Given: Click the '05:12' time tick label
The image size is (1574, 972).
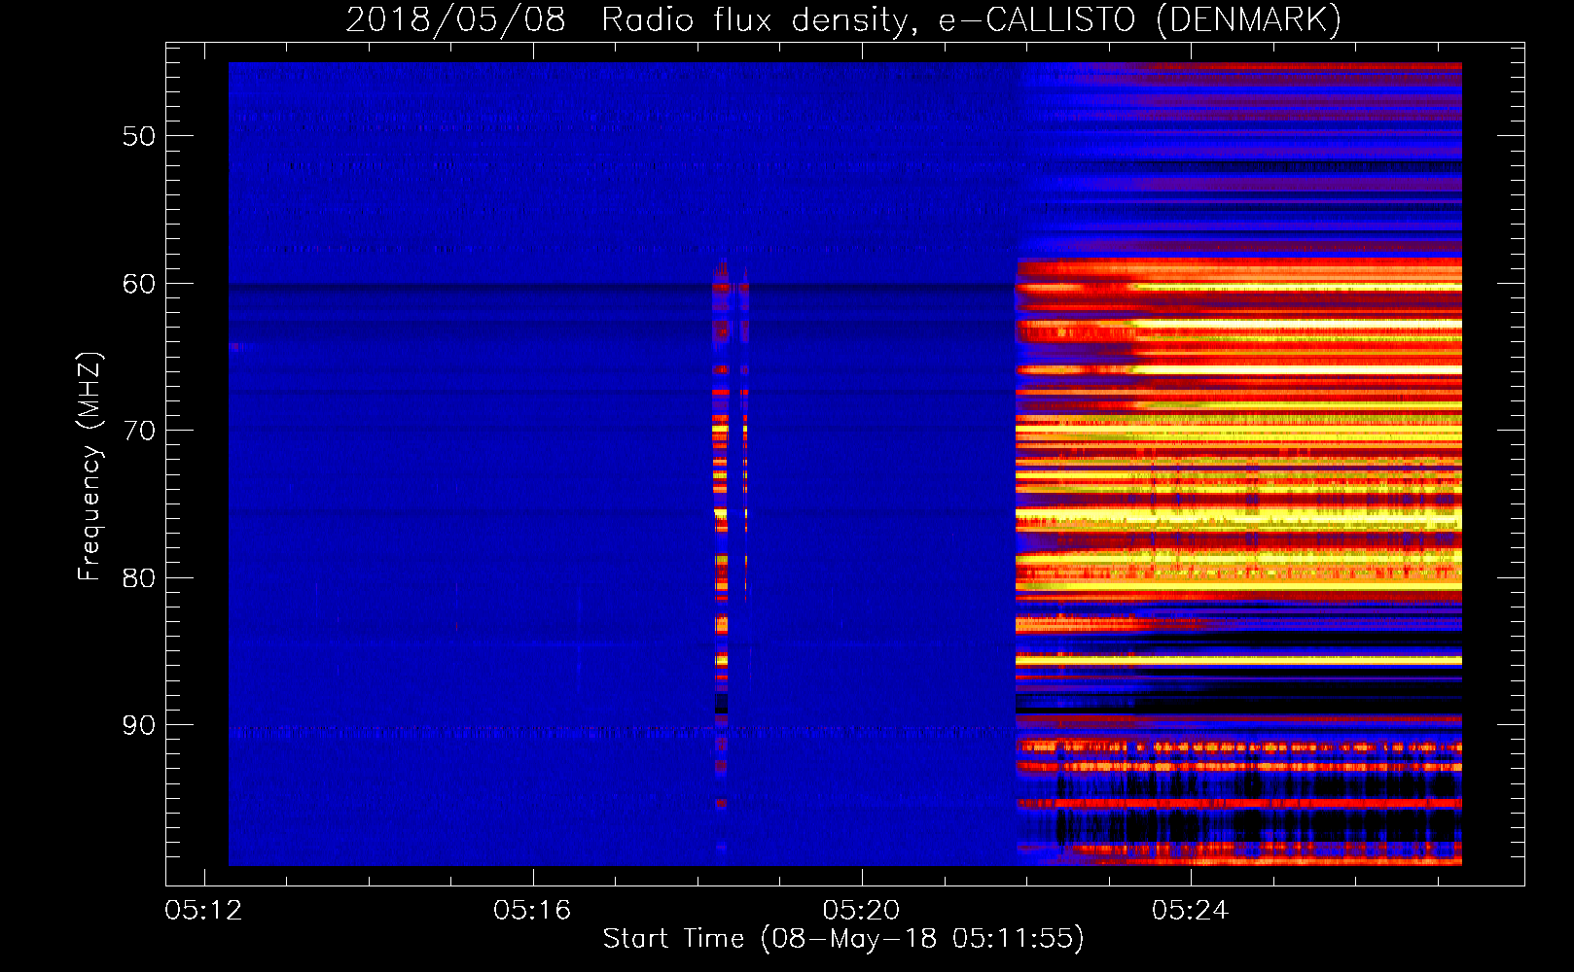Looking at the screenshot, I should click(203, 911).
